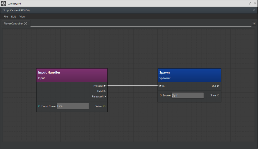This screenshot has width=258, height=149.
Task: Edit the Event Name field containing Fire
Action: [x=73, y=106]
